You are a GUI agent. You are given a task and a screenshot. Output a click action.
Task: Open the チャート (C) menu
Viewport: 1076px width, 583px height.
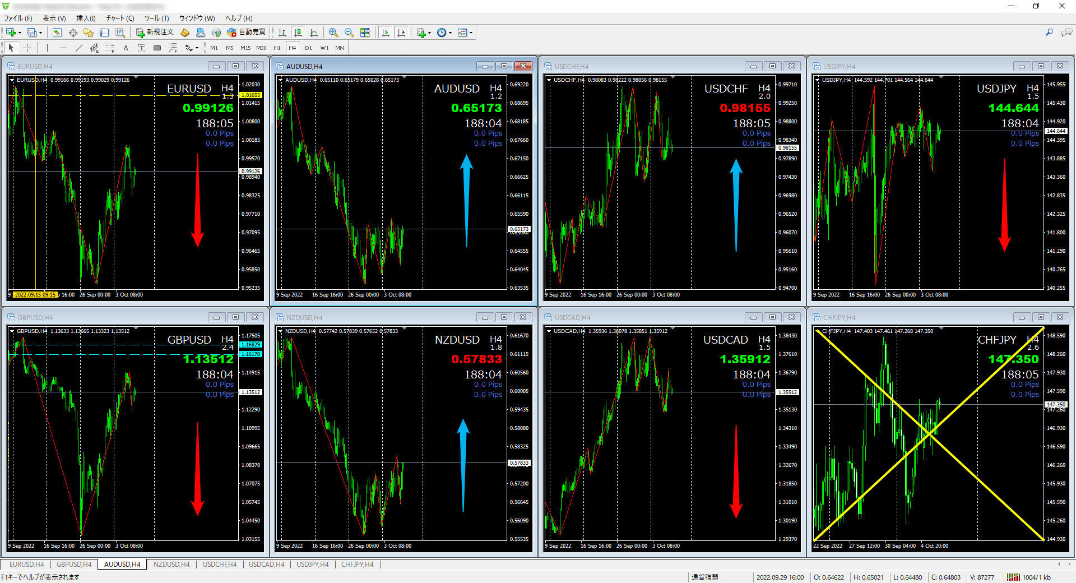(120, 18)
